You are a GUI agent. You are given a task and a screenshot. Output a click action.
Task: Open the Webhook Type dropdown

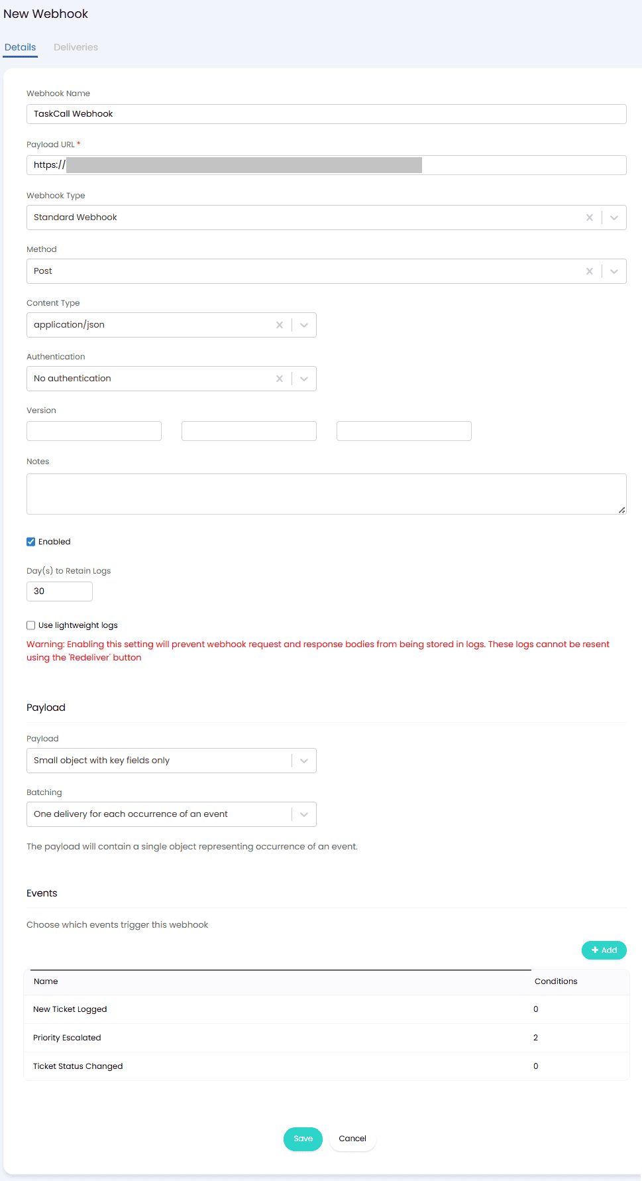tap(613, 217)
